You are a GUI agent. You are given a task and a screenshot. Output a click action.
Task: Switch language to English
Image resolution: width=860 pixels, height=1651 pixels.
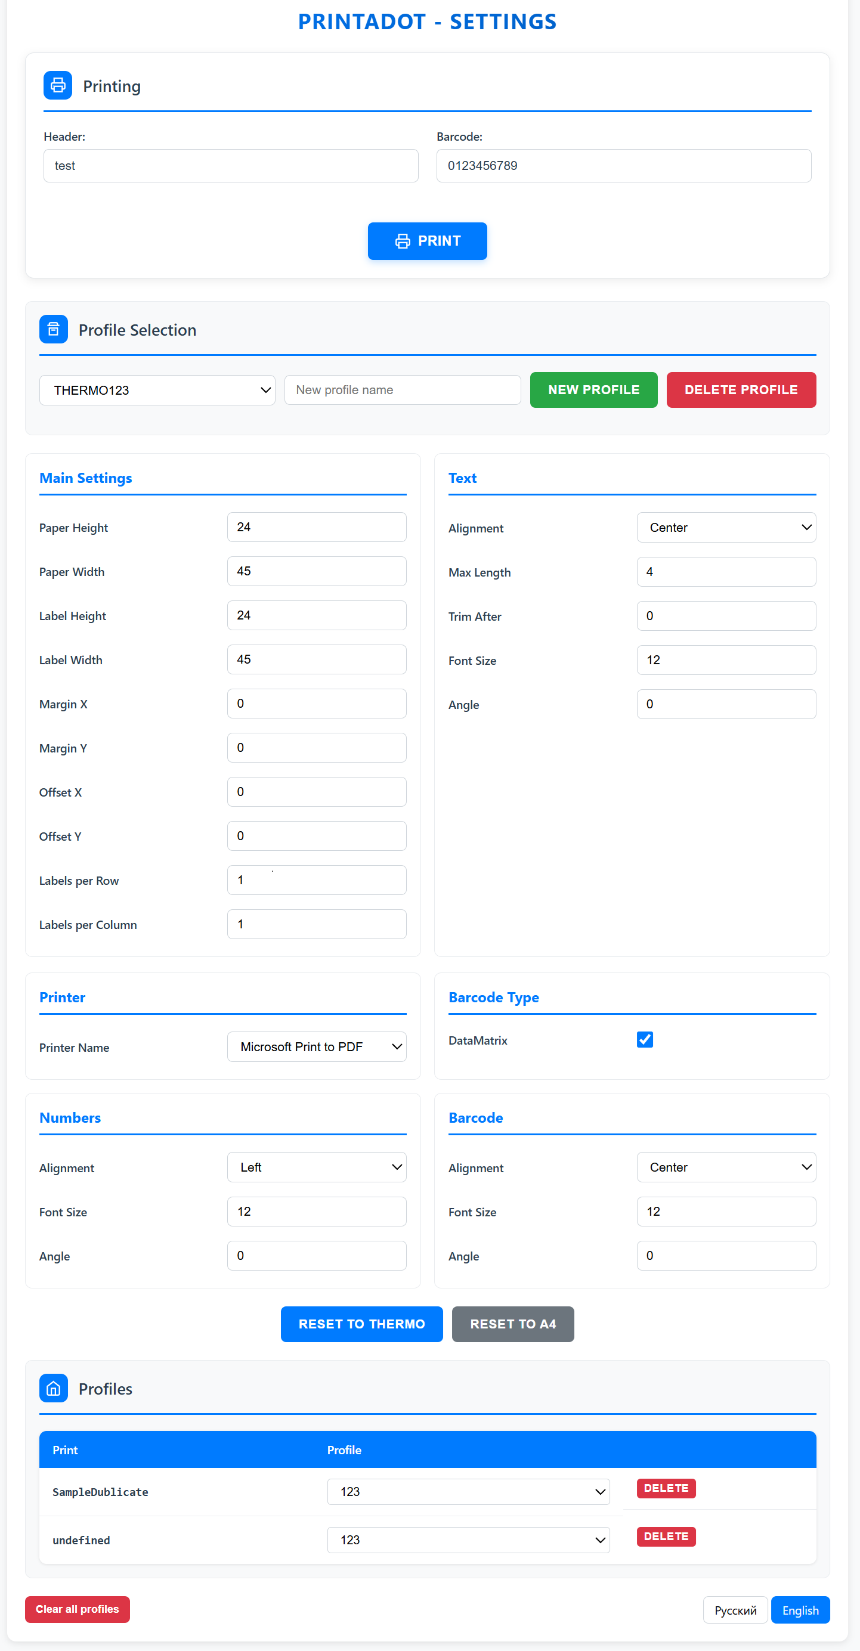click(x=800, y=1610)
